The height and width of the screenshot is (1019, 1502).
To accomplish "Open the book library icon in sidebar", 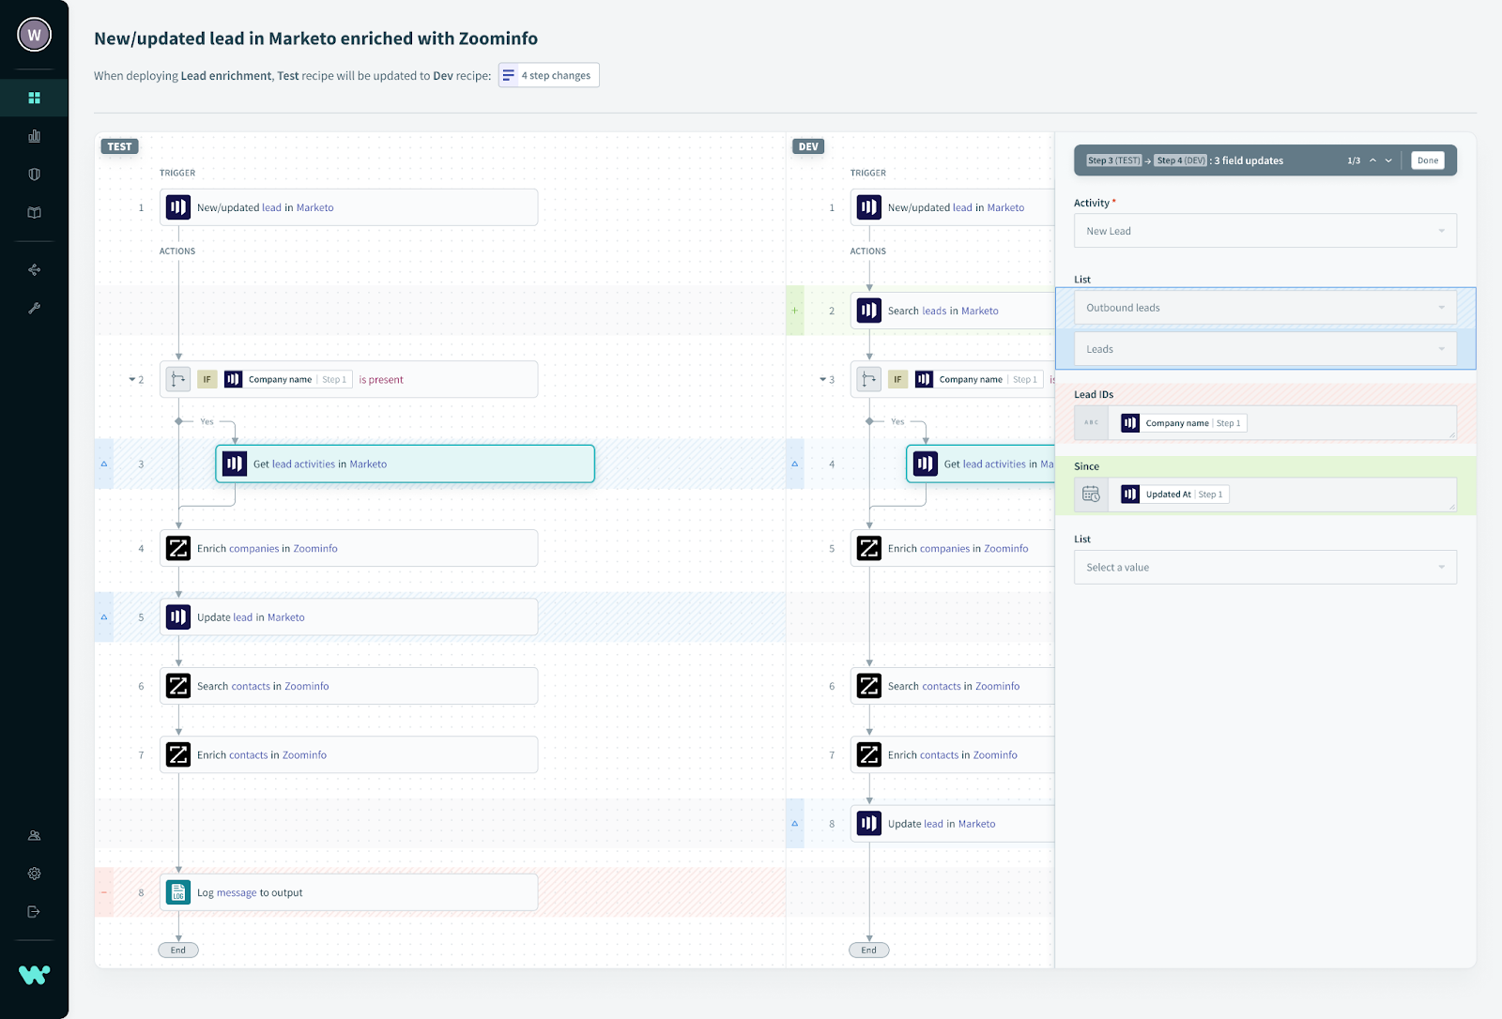I will tap(34, 213).
